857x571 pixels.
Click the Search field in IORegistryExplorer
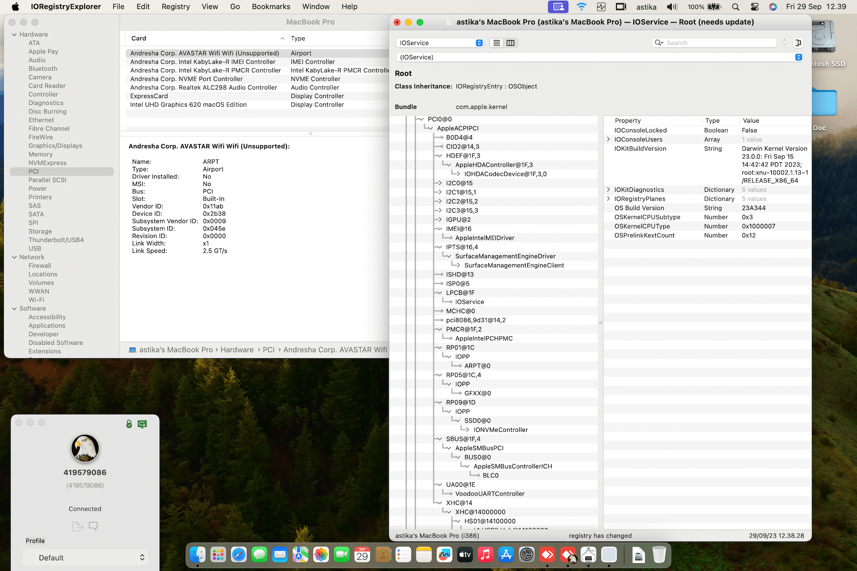(x=714, y=43)
